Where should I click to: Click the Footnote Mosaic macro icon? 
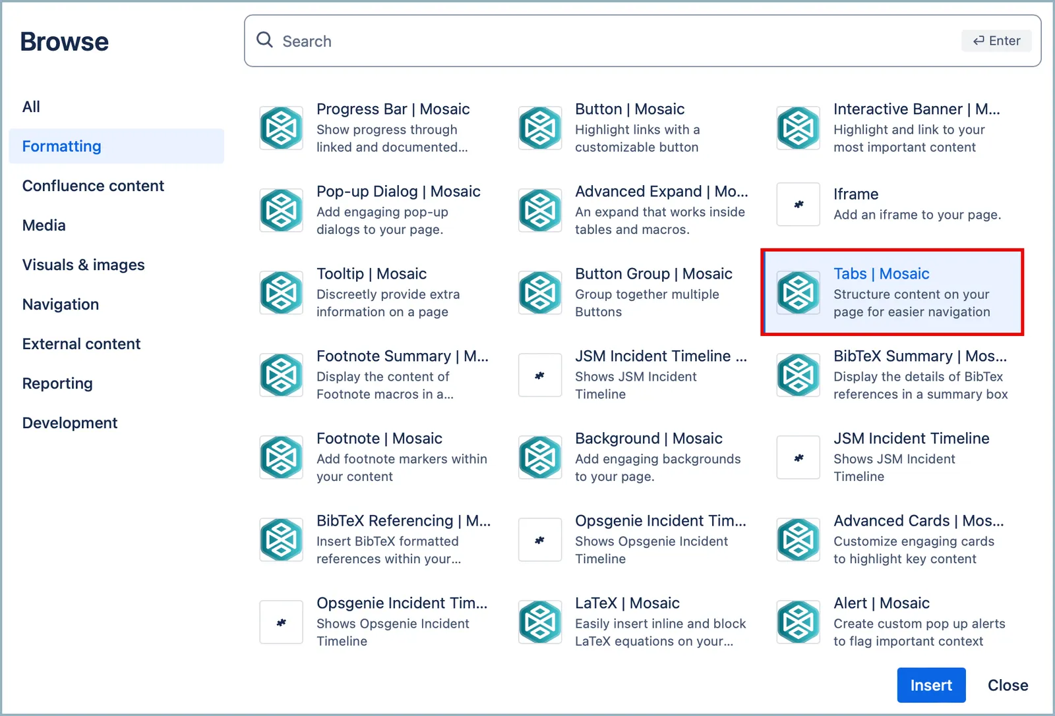tap(282, 457)
